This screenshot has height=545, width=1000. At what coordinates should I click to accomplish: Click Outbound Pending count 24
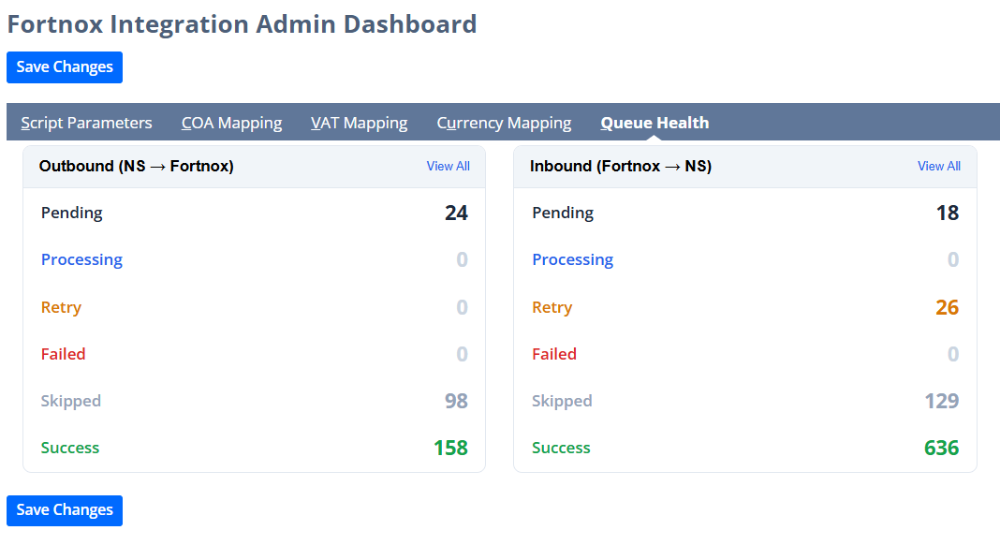click(456, 213)
